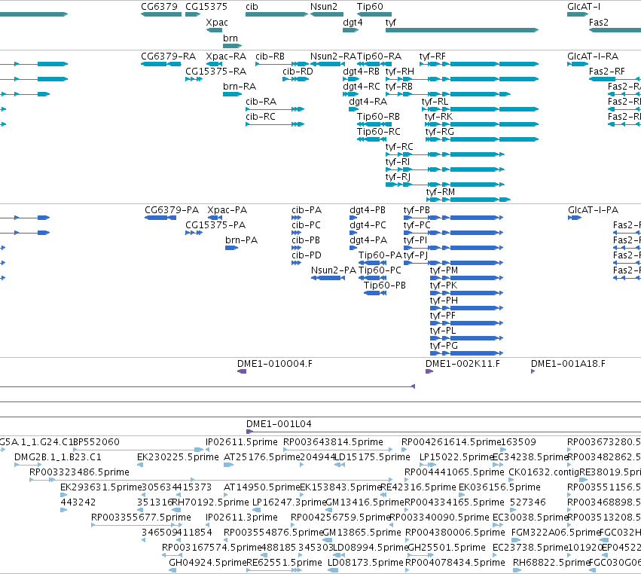
Task: Click transcript tyf-RH
Action: click(462, 79)
